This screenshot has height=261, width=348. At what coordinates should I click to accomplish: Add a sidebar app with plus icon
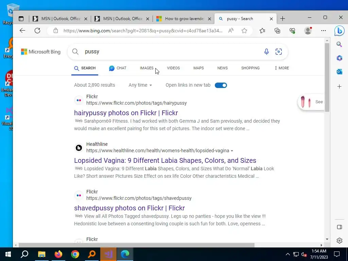pos(340,87)
